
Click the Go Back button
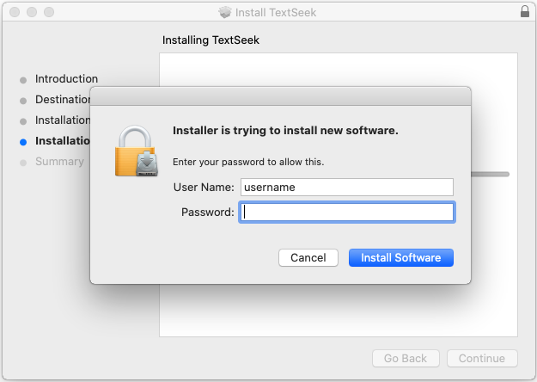pyautogui.click(x=406, y=358)
